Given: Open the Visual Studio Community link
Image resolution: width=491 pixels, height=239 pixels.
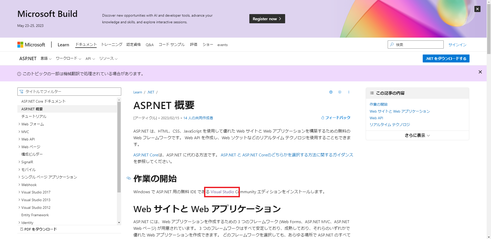Looking at the screenshot, I should click(222, 192).
